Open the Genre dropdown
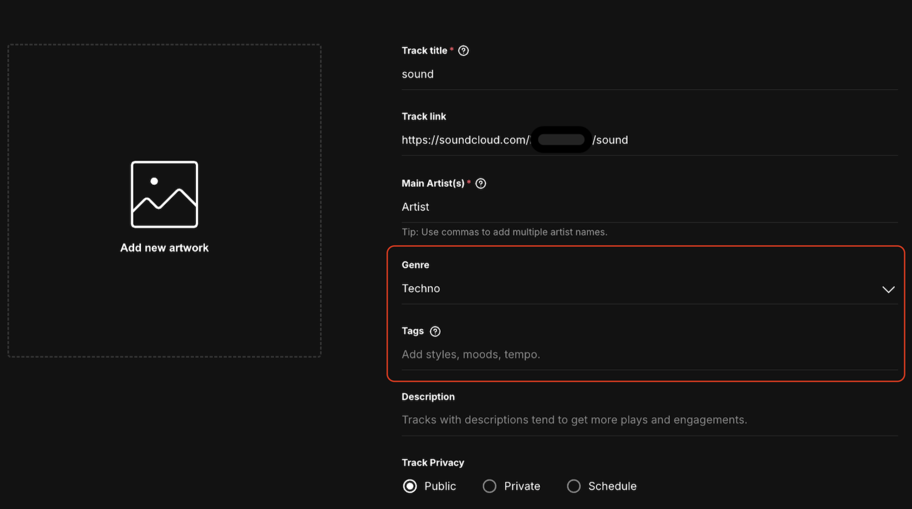This screenshot has width=912, height=509. [x=649, y=288]
